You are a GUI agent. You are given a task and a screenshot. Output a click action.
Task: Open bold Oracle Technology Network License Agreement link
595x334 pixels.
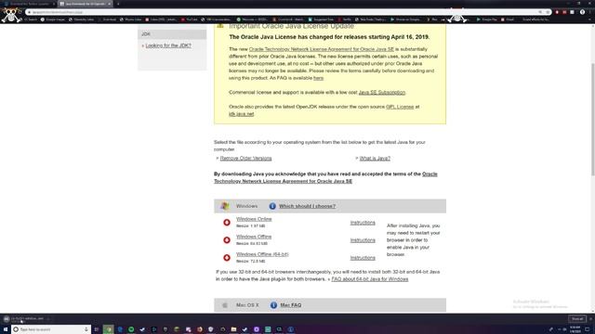click(x=325, y=177)
